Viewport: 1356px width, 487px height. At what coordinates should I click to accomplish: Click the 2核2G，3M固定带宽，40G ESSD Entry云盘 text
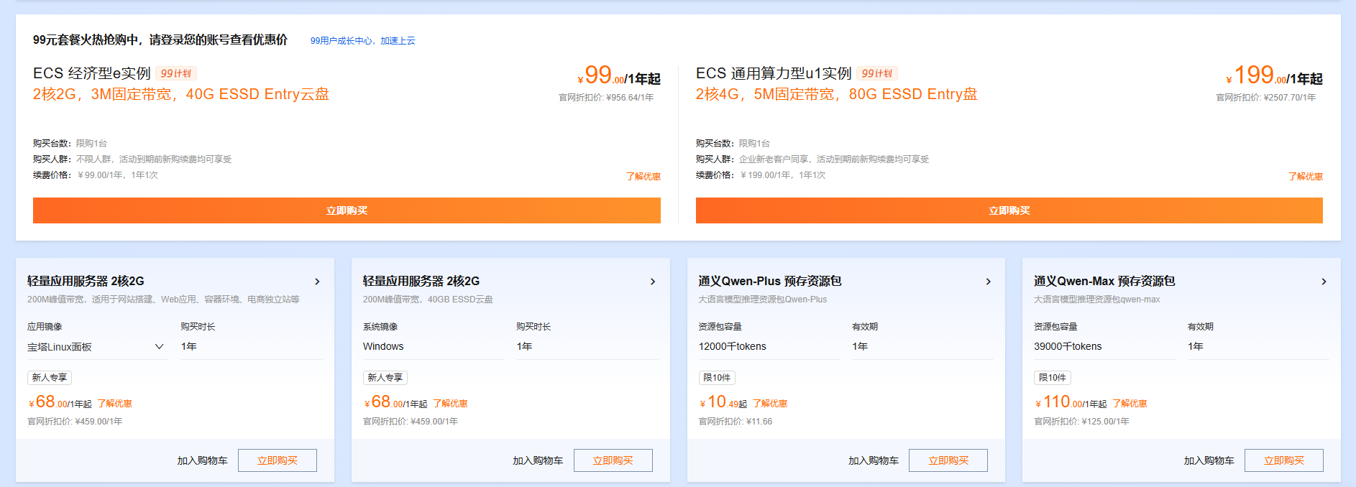click(181, 94)
